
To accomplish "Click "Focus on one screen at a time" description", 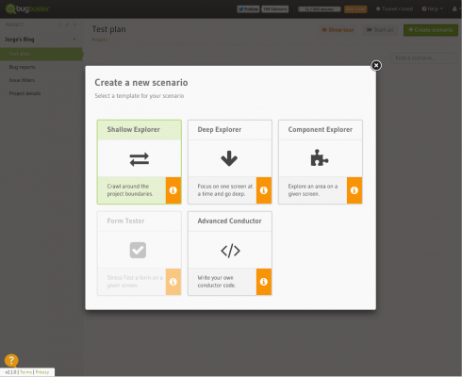I will click(225, 190).
